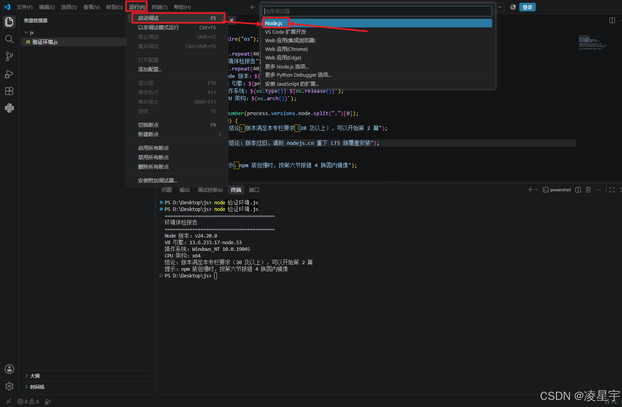Switch to the 终端 panel tab
Image resolution: width=622 pixels, height=407 pixels.
[x=236, y=190]
